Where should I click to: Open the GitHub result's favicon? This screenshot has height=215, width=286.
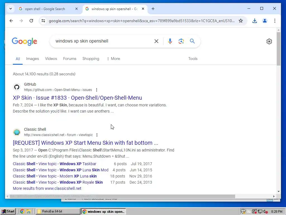(17, 87)
